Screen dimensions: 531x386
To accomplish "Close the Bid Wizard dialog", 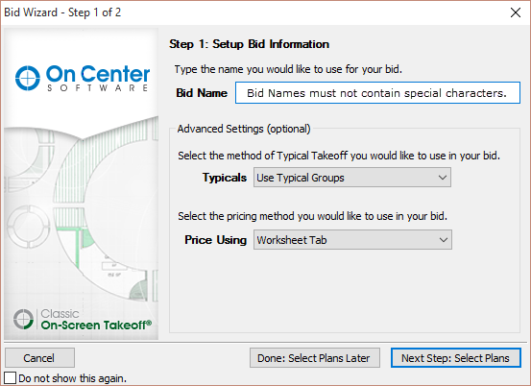I will pyautogui.click(x=516, y=12).
